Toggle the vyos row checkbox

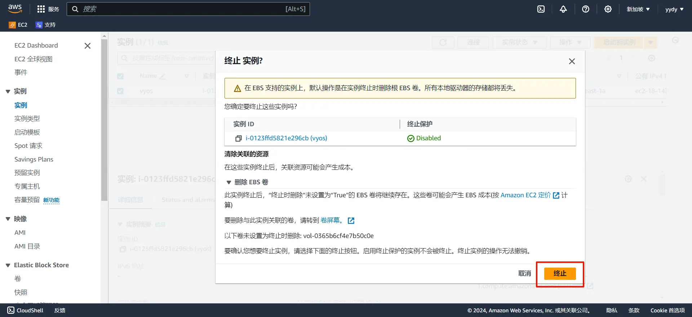tap(120, 91)
